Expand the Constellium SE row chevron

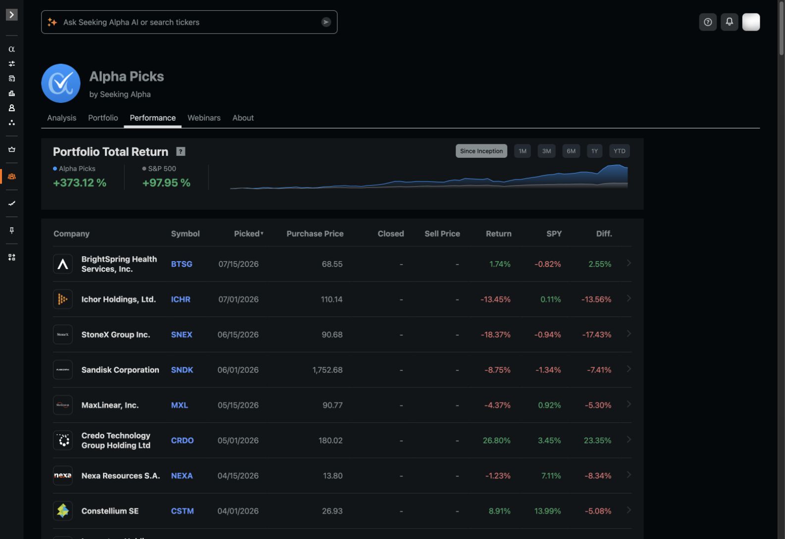click(x=629, y=510)
